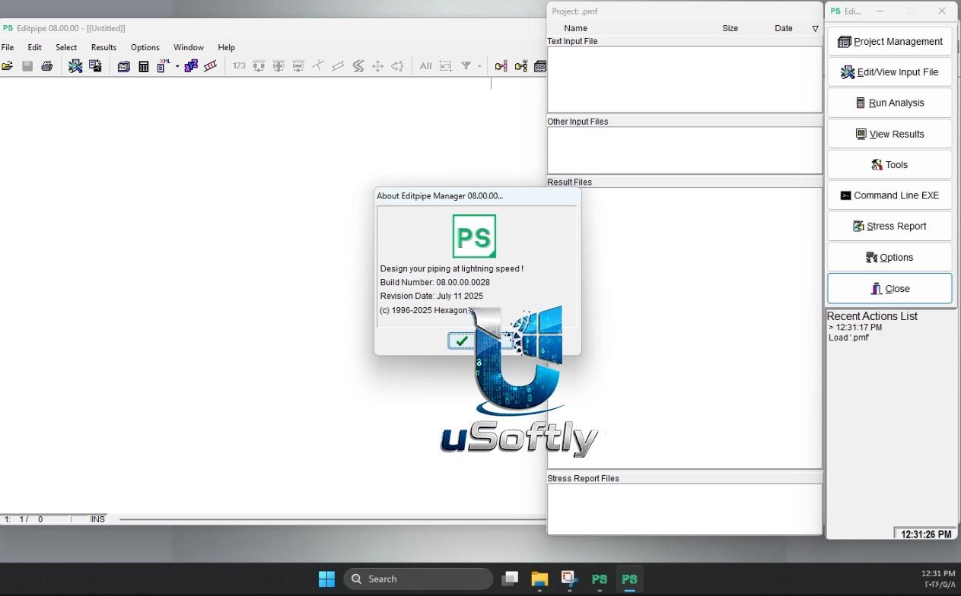Click the Stress Report button
This screenshot has width=961, height=596.
click(x=889, y=226)
